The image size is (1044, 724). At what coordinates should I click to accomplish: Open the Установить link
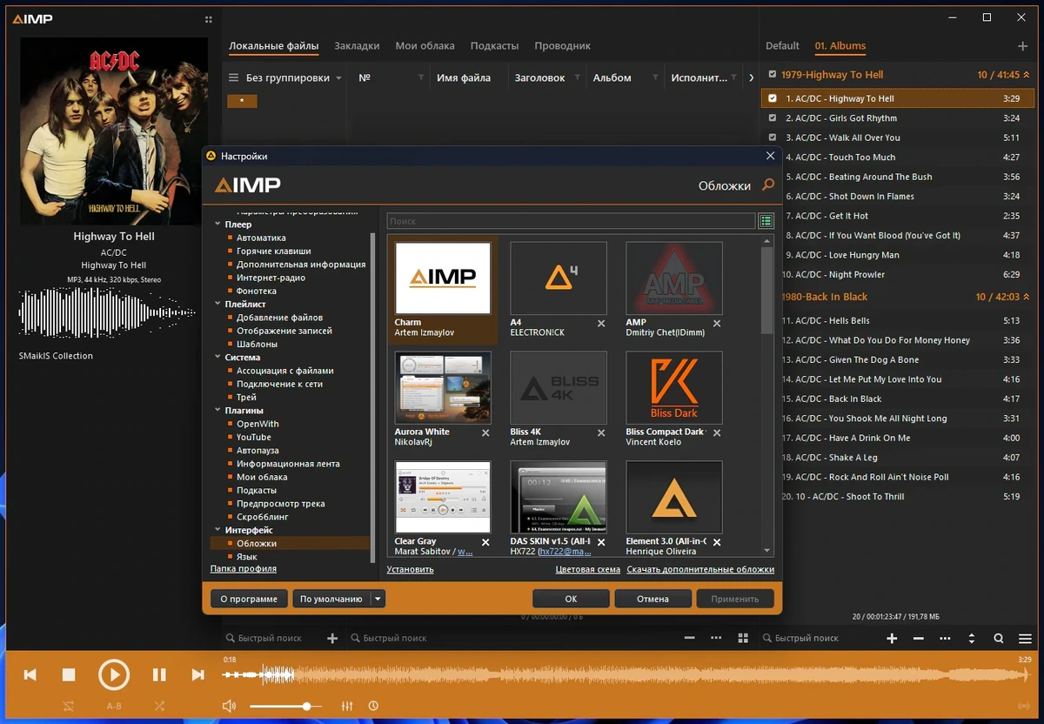click(411, 570)
